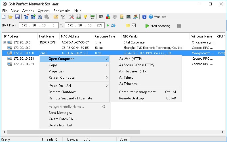Toggle the checkbox next to the yellow note icon
Image resolution: width=227 pixels, height=142 pixels.
[x=134, y=26]
